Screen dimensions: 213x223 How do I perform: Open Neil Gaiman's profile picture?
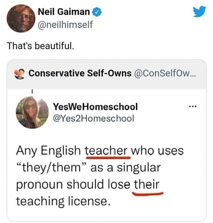(x=21, y=18)
